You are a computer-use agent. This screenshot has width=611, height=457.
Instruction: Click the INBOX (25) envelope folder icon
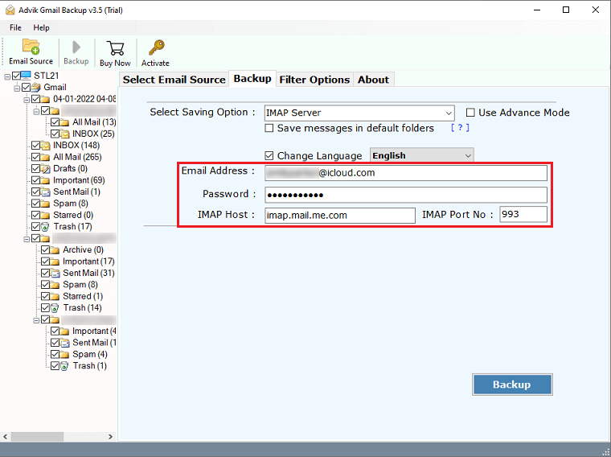(65, 134)
